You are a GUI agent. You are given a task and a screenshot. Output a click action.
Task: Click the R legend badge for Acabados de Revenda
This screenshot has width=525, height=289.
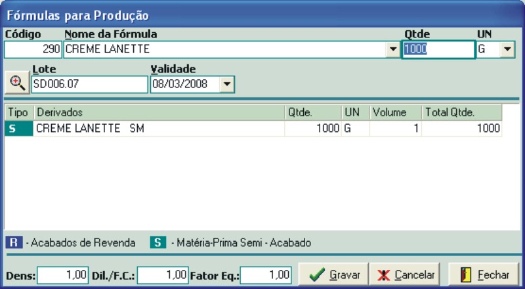coord(14,242)
